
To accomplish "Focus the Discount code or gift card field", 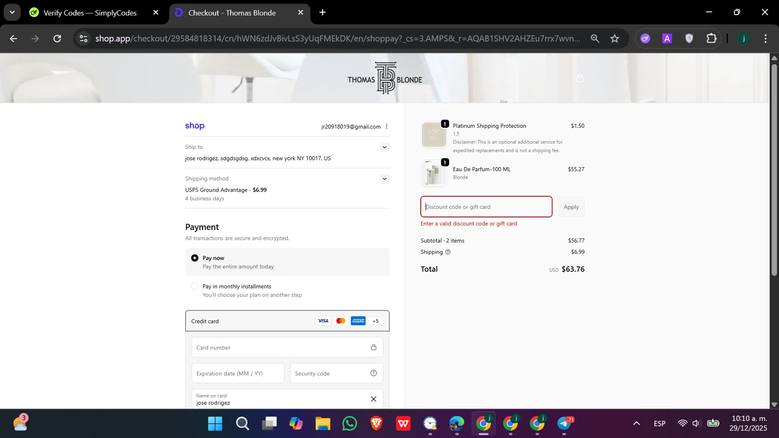I will [x=486, y=207].
